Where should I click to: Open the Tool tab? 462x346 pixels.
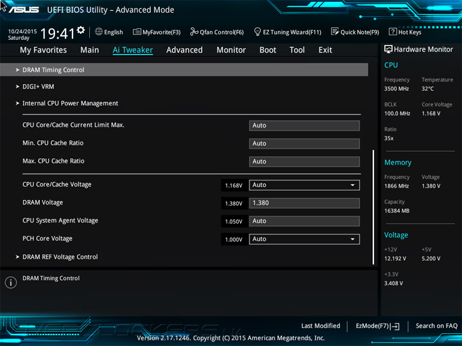pyautogui.click(x=297, y=50)
